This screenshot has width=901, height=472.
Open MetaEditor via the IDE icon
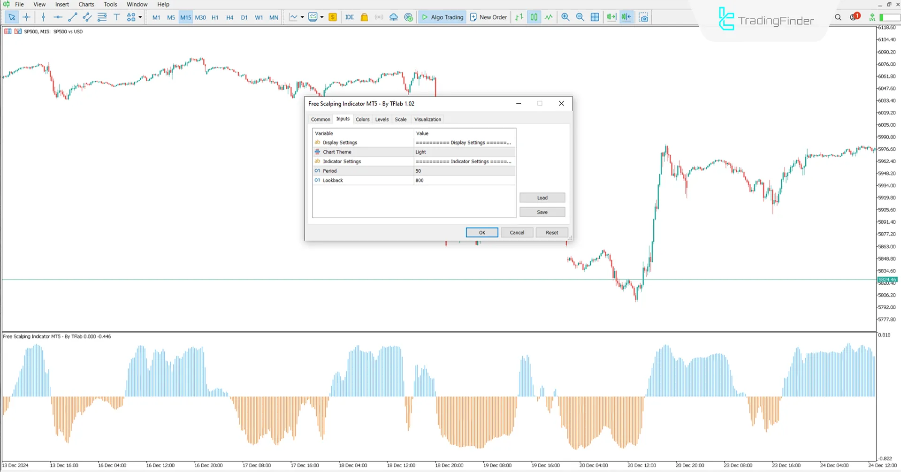(349, 17)
